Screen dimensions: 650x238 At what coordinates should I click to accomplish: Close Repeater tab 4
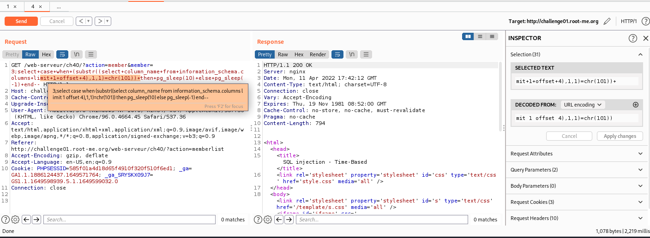(41, 7)
